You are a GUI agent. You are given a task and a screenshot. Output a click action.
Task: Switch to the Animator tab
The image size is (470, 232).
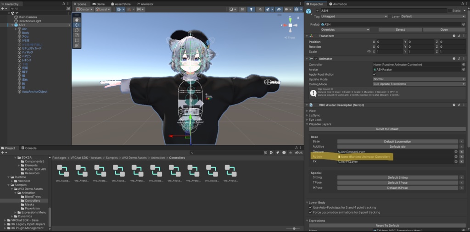point(145,4)
